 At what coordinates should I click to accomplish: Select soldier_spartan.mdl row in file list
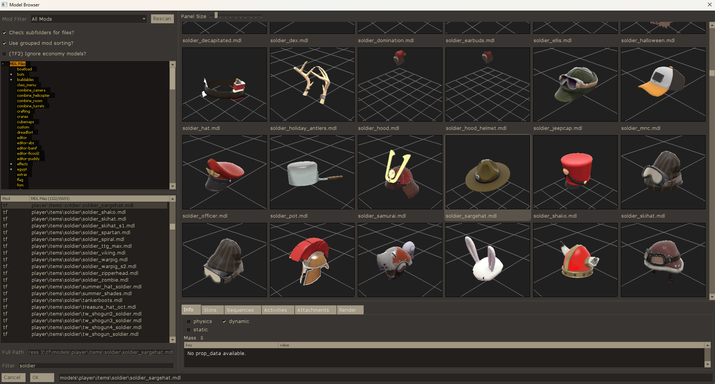coord(85,233)
